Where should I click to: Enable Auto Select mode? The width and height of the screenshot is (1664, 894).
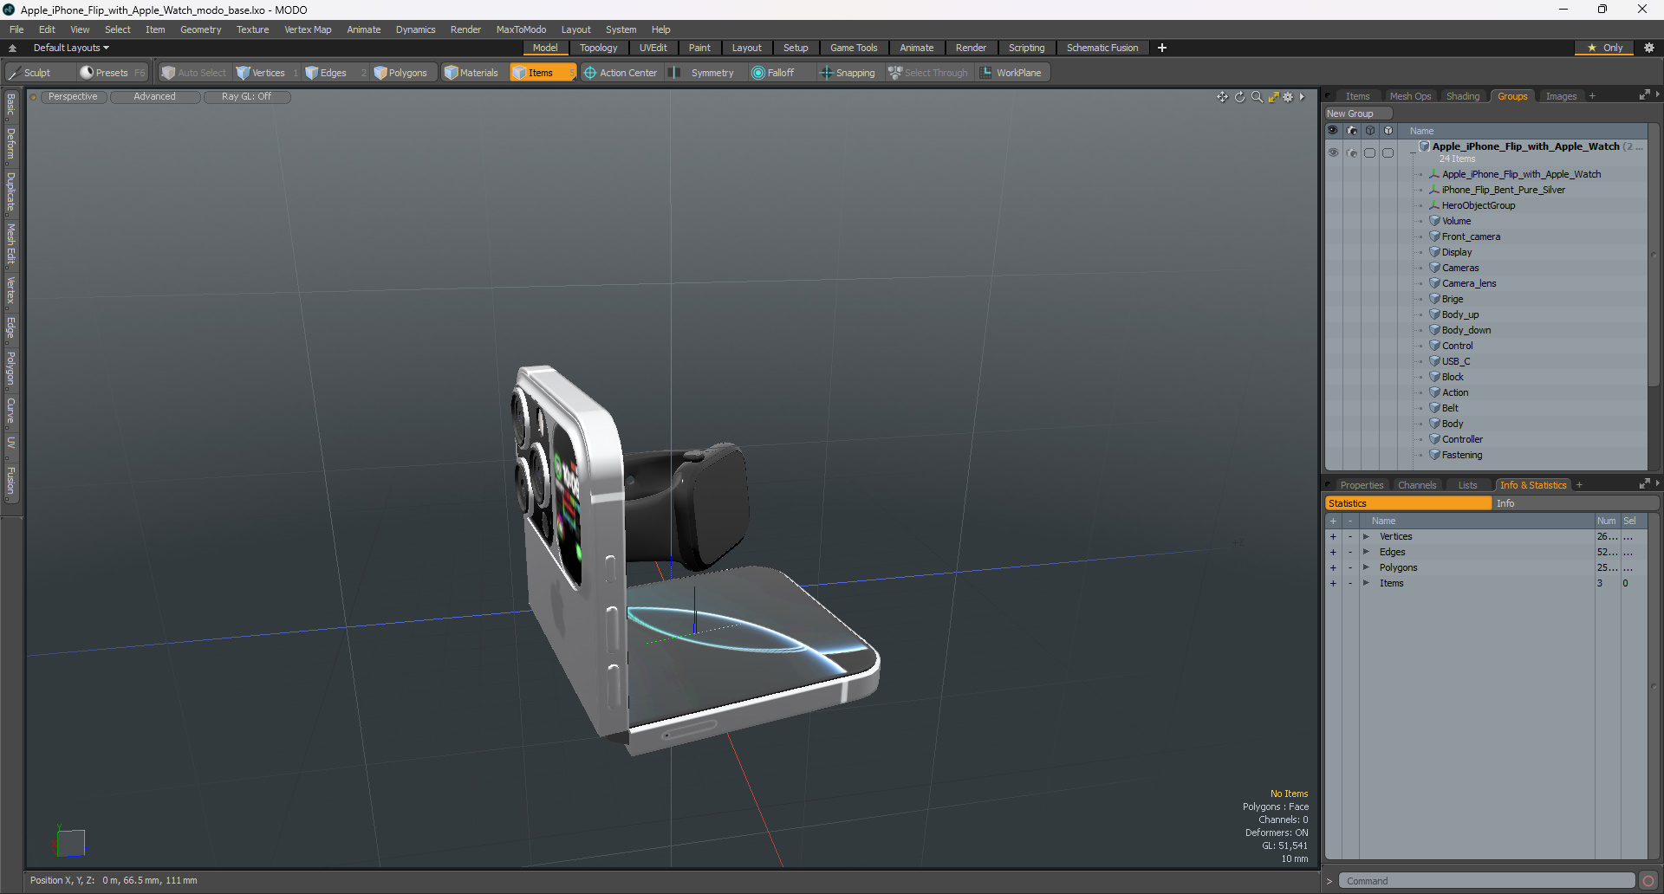coord(193,73)
